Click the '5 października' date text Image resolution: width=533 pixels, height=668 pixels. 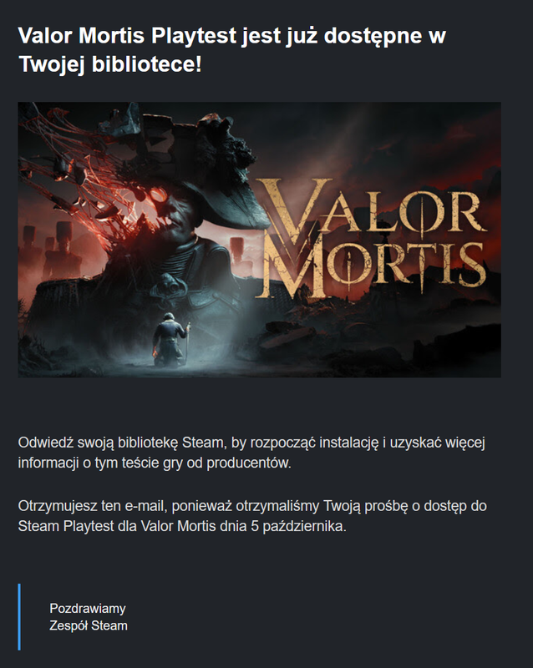[297, 526]
